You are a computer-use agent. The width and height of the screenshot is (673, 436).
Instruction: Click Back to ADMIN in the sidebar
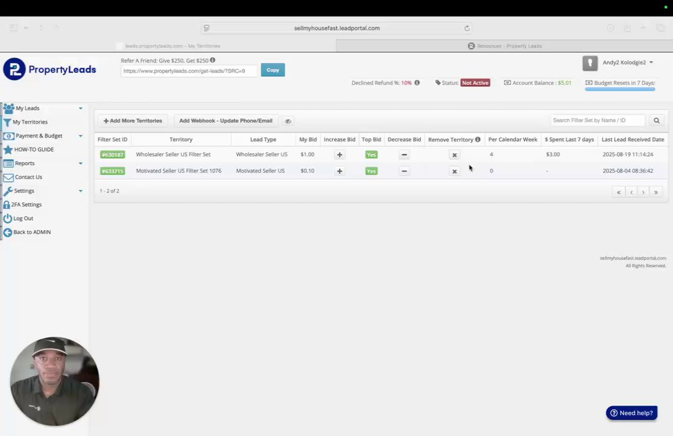point(32,232)
